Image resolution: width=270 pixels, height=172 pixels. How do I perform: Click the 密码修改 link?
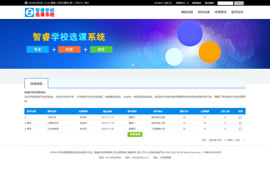(x=196, y=3)
